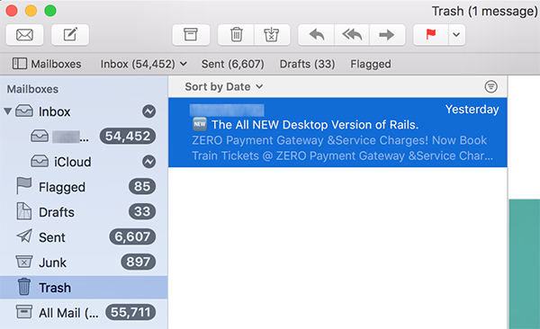Flag the message with red flag
Screen dimensions: 540x329
tap(431, 35)
